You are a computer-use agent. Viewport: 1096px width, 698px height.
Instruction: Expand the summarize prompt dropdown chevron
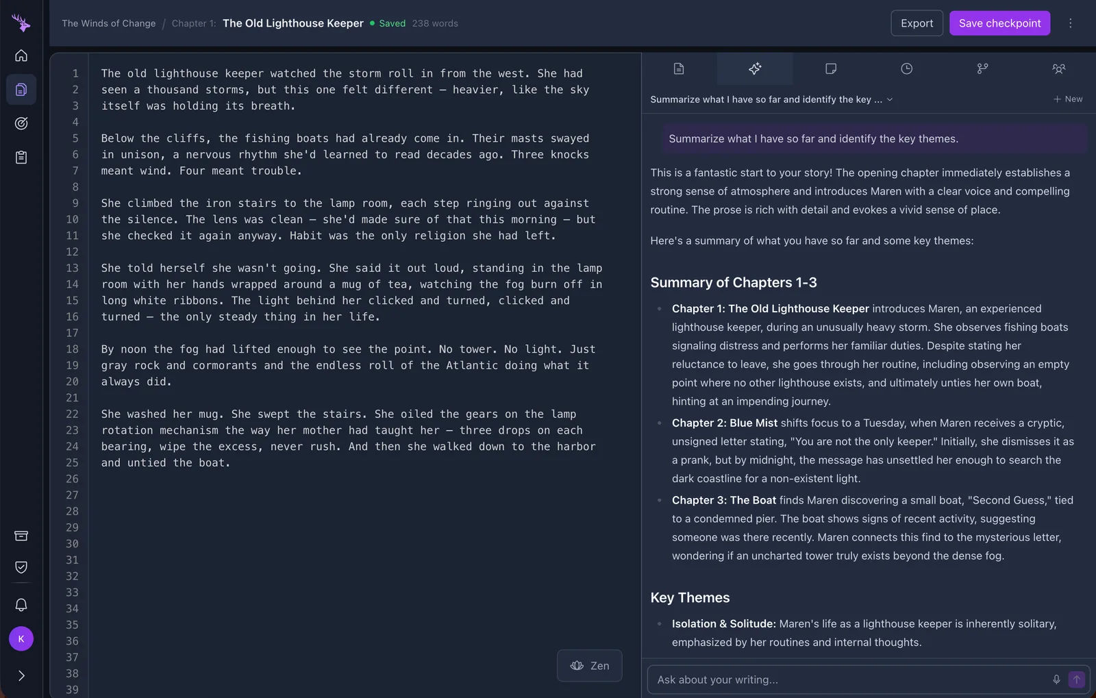889,99
